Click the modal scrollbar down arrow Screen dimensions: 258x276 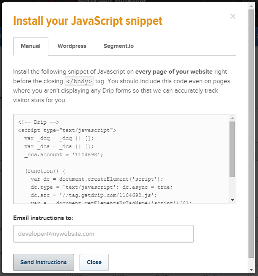point(251,270)
